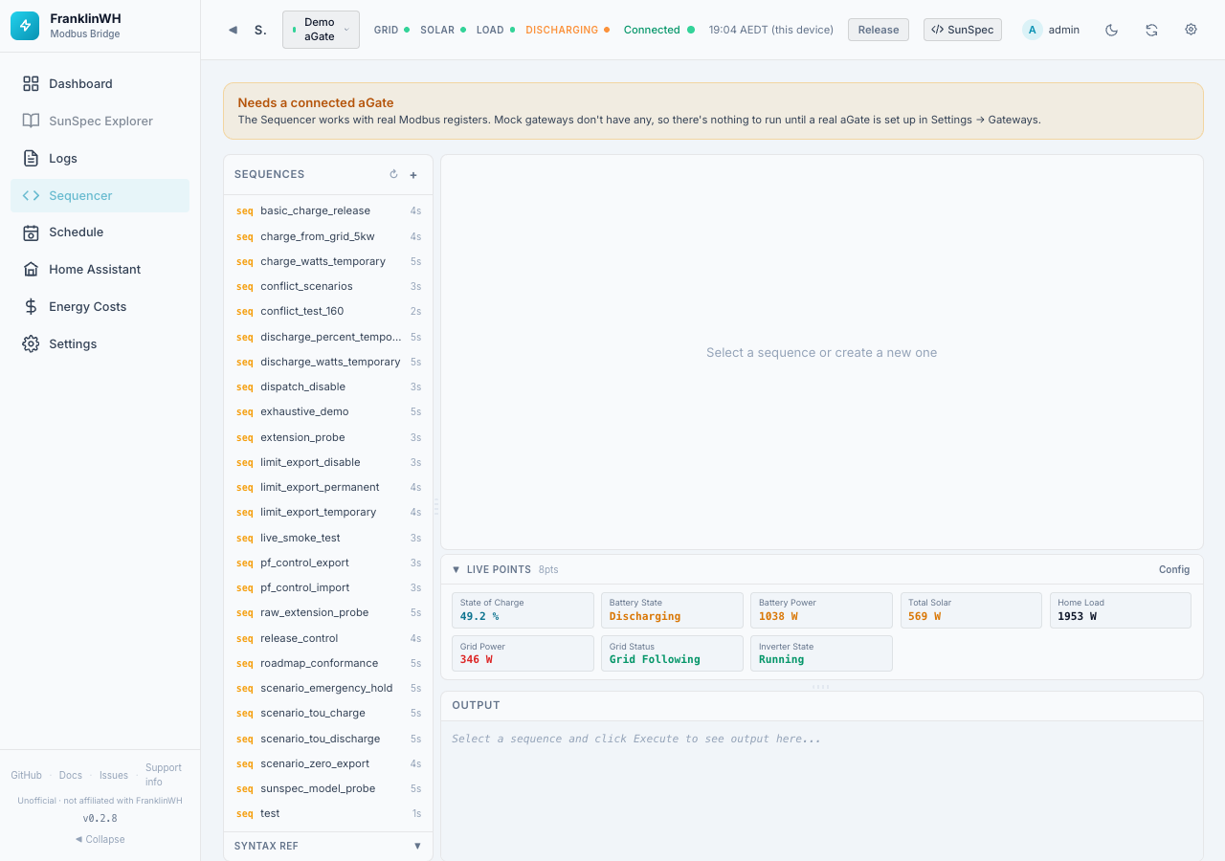The width and height of the screenshot is (1225, 861).
Task: Select the live_smoke_test sequence
Action: tap(328, 538)
